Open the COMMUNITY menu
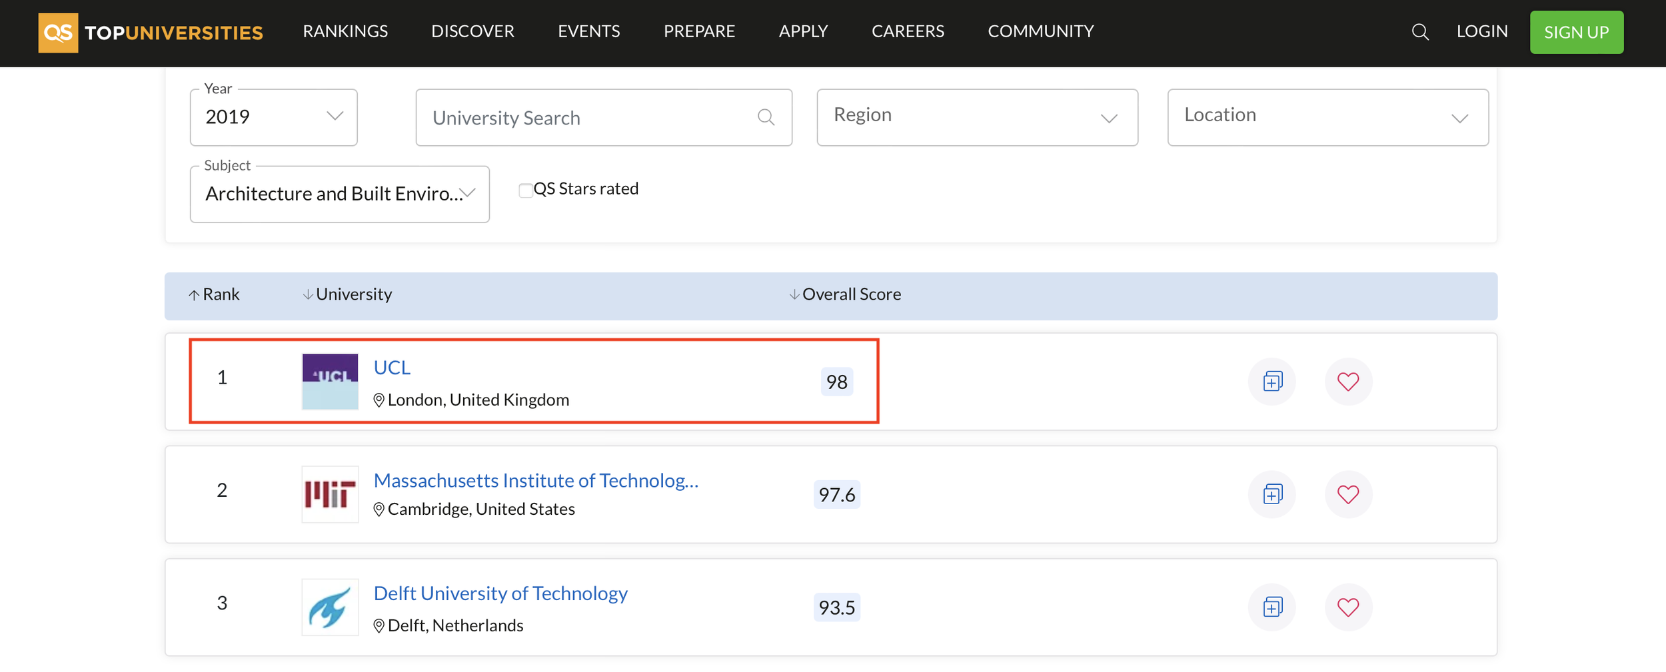The width and height of the screenshot is (1666, 672). [x=1041, y=31]
